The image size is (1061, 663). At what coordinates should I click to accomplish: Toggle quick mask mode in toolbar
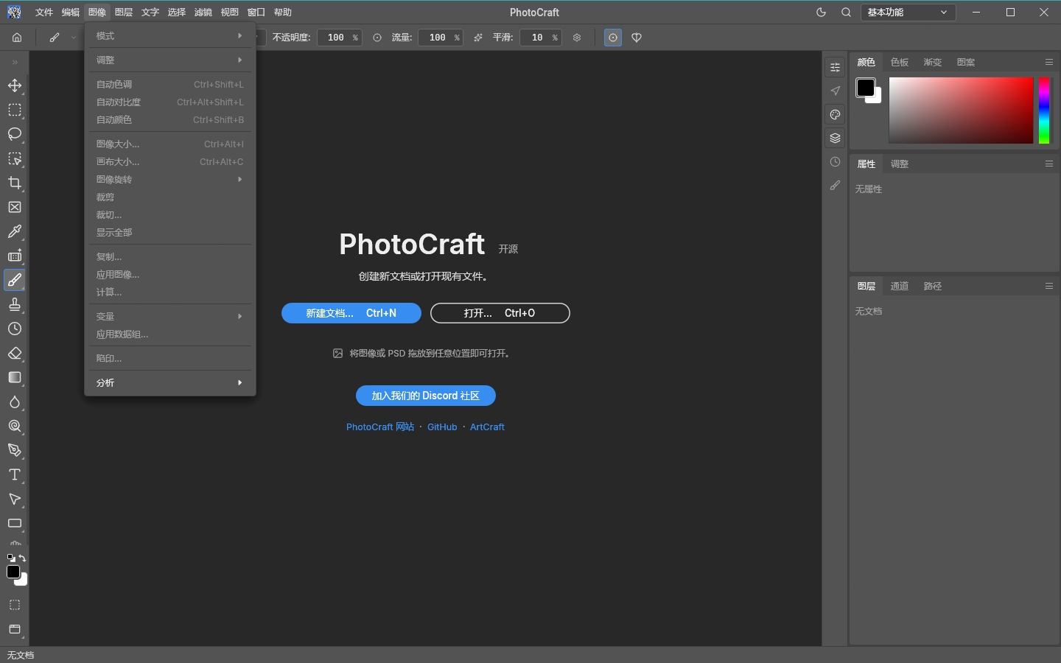[15, 605]
